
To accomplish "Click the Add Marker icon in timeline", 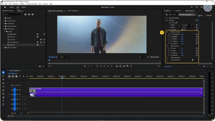I will [x=20, y=76].
